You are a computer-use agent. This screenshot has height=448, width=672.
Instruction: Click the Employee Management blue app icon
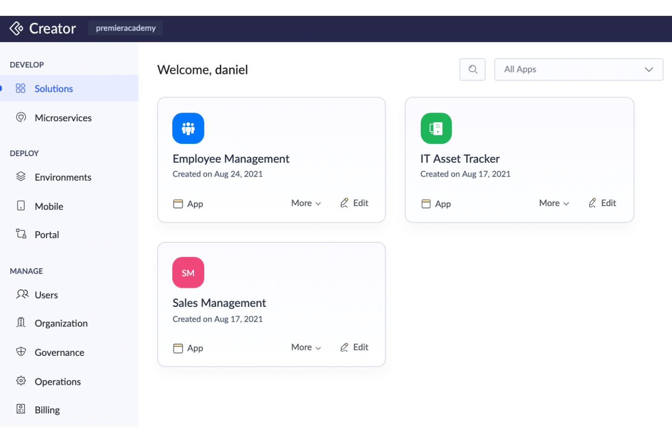pos(188,128)
